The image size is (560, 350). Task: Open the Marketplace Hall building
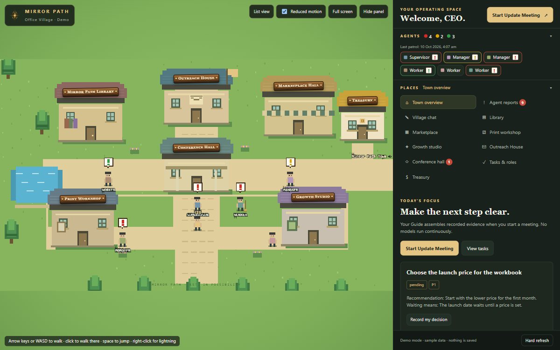click(x=299, y=106)
